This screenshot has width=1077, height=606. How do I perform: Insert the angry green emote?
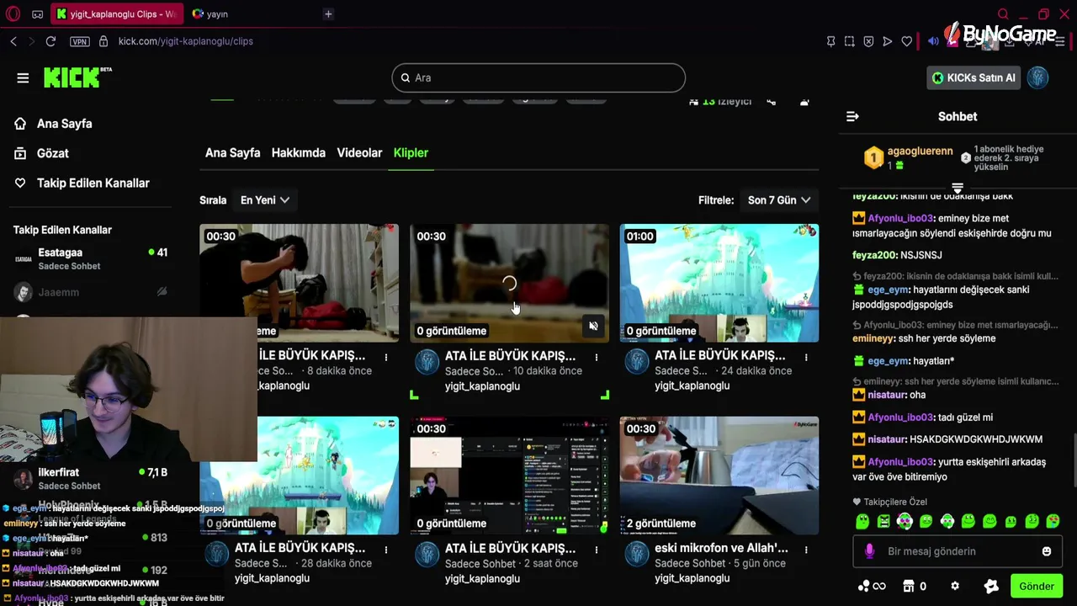point(883,522)
